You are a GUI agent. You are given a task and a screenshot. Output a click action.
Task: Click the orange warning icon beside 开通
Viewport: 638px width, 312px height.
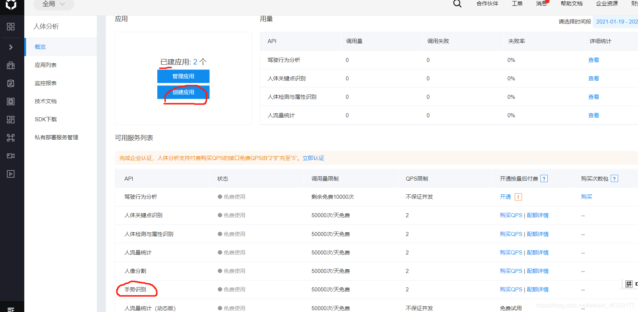pyautogui.click(x=518, y=197)
